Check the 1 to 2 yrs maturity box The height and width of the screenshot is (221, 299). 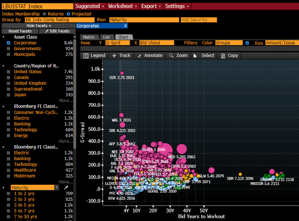(x=8, y=194)
